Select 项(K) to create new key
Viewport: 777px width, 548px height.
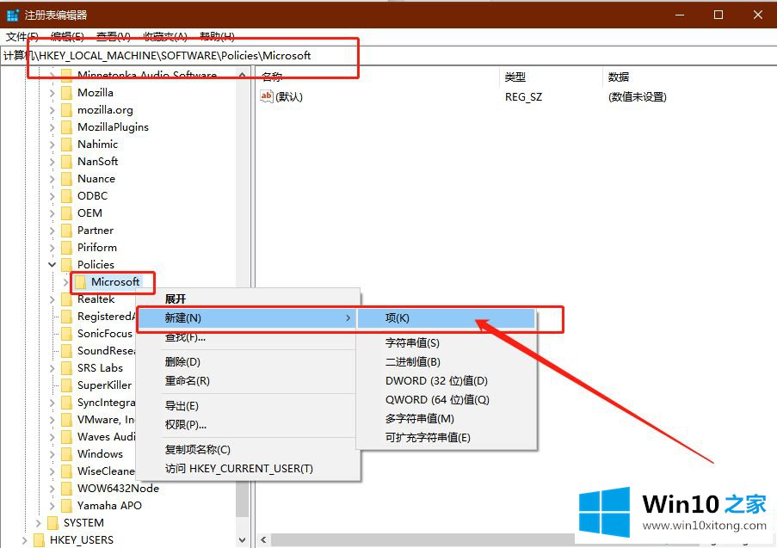pyautogui.click(x=447, y=318)
